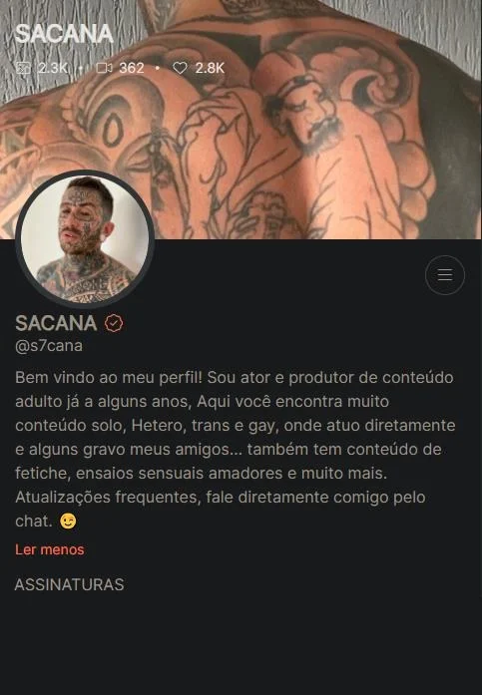This screenshot has height=695, width=482.
Task: Click the photos count icon
Action: click(x=23, y=68)
